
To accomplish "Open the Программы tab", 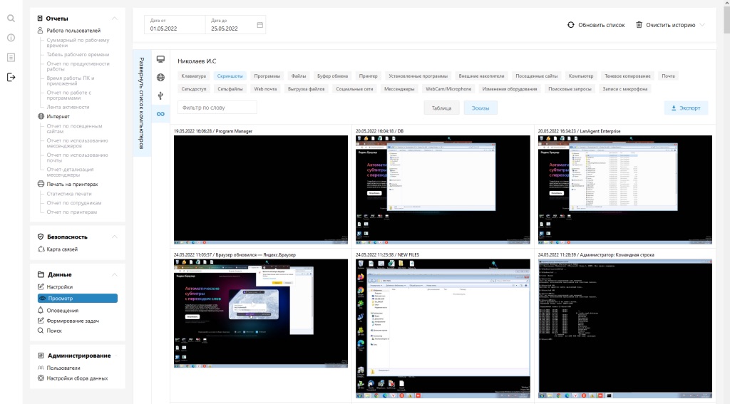I will click(x=267, y=76).
